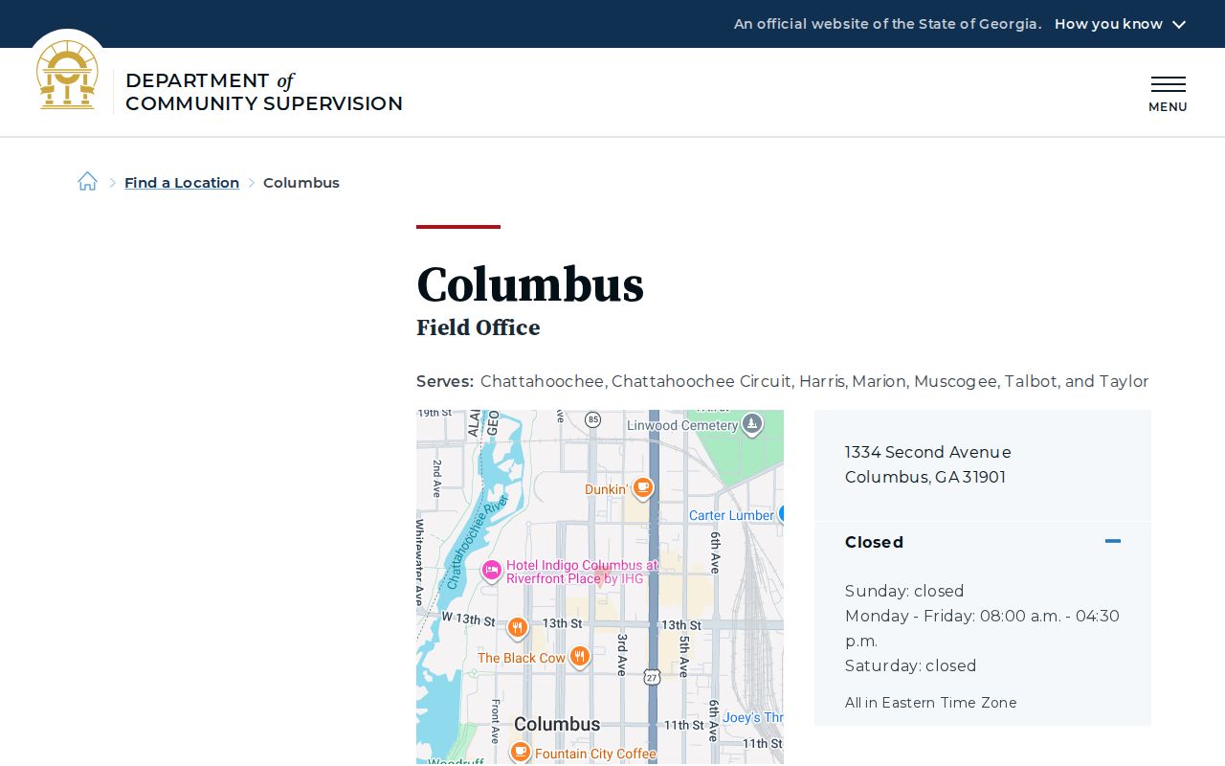1225x766 pixels.
Task: Click the 1334 Second Avenue address text
Action: (x=928, y=452)
